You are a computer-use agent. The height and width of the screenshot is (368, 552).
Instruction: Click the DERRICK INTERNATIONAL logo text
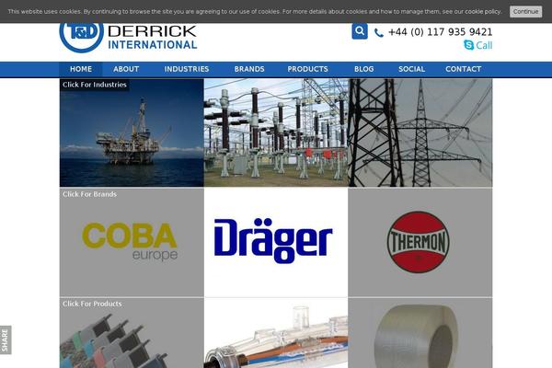point(152,38)
